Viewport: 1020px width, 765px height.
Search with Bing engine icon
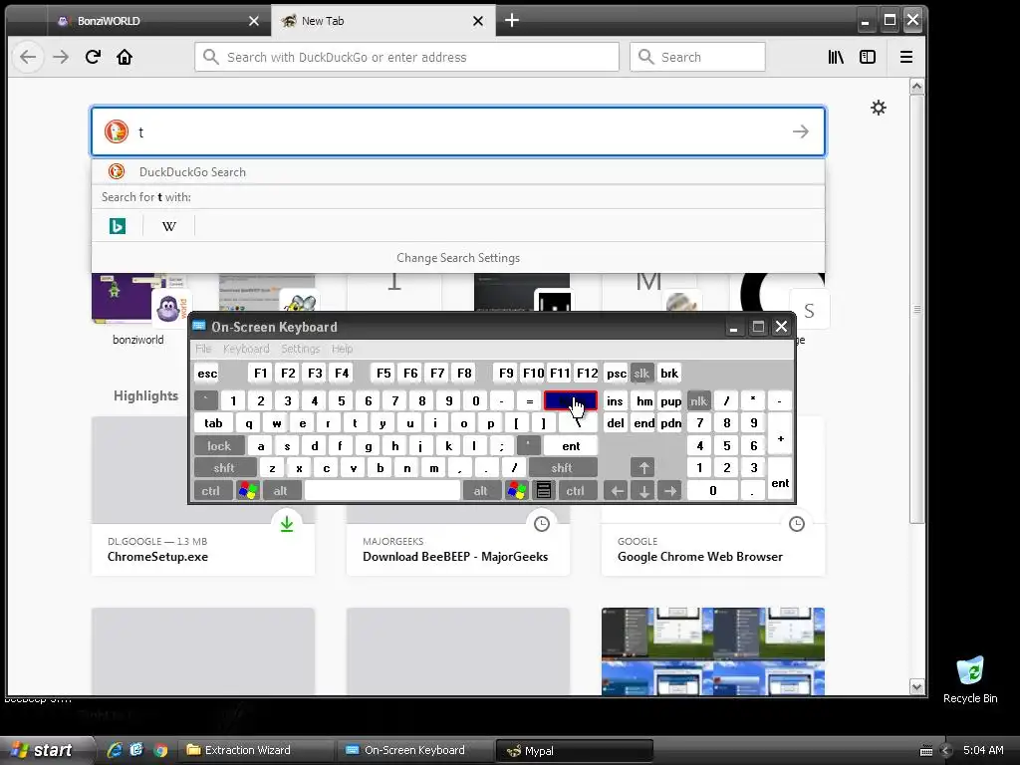click(118, 226)
